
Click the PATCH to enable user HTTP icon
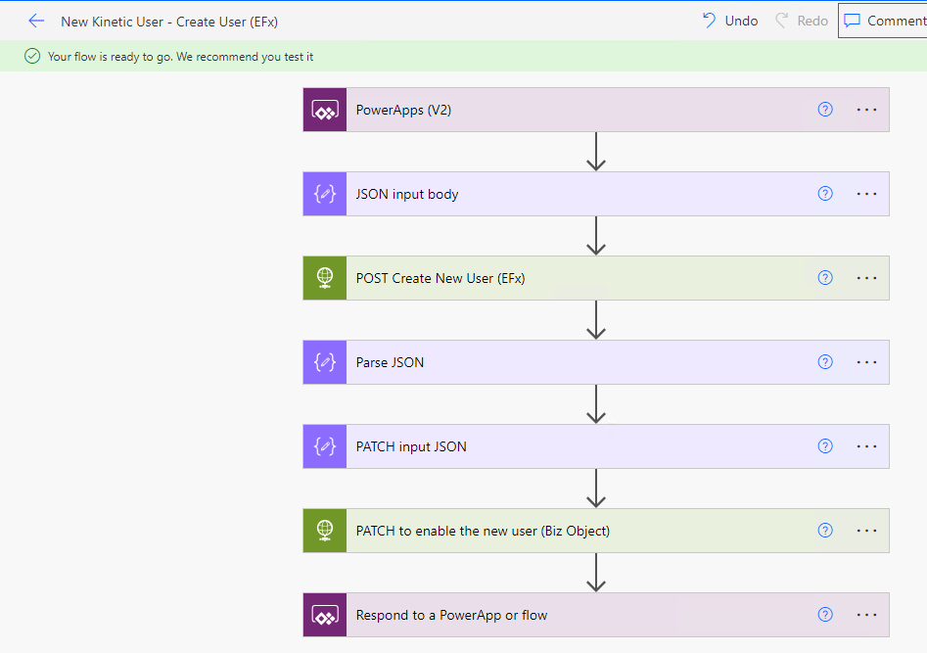coord(325,531)
